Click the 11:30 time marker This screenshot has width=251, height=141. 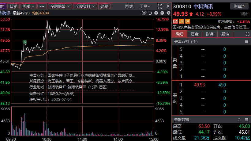(x=82, y=139)
